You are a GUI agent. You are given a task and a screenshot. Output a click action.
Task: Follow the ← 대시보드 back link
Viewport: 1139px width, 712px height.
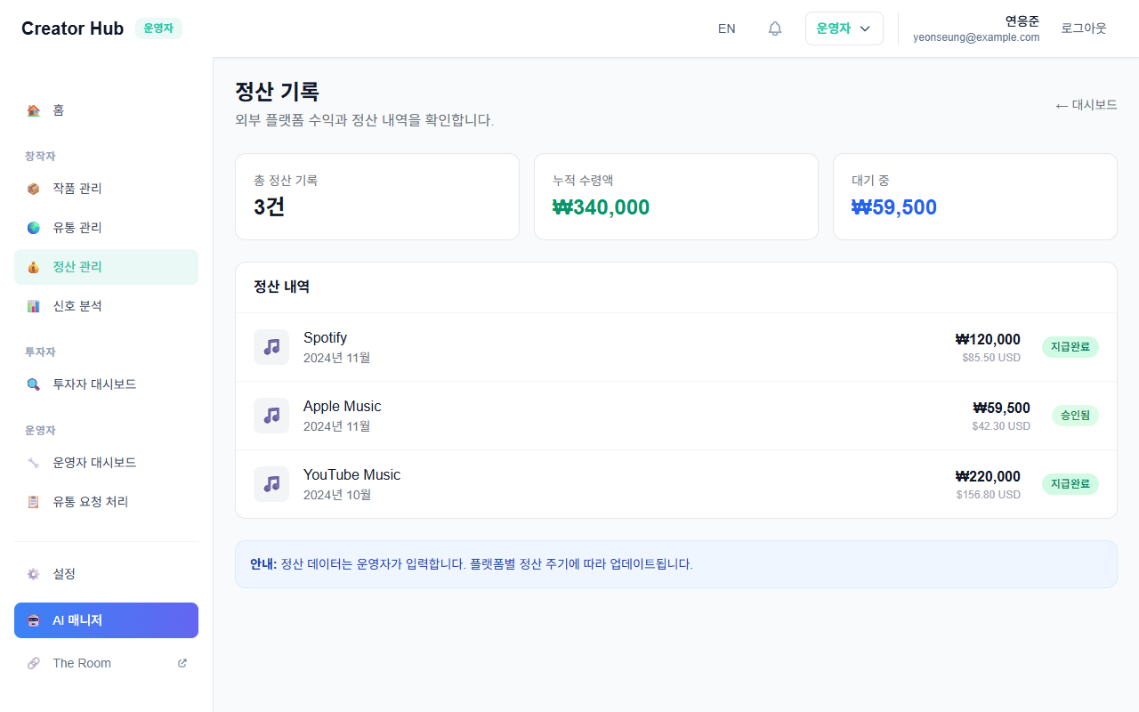click(x=1086, y=105)
